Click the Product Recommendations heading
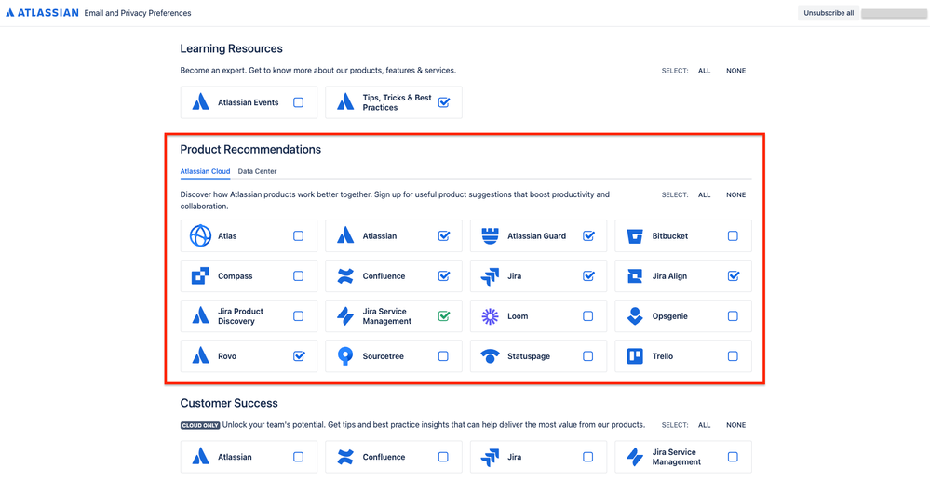This screenshot has height=481, width=930. (251, 150)
